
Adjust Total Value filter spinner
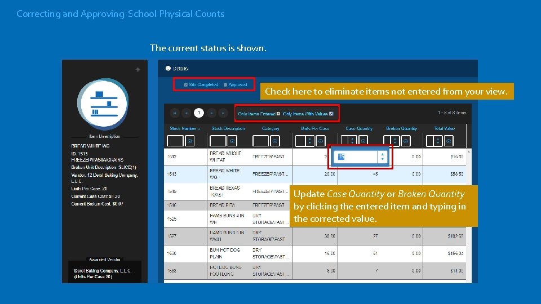point(438,141)
